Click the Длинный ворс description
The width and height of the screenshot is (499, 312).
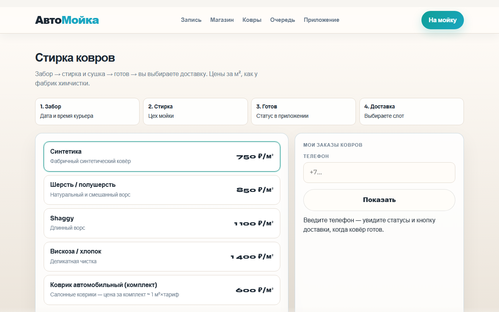[67, 228]
